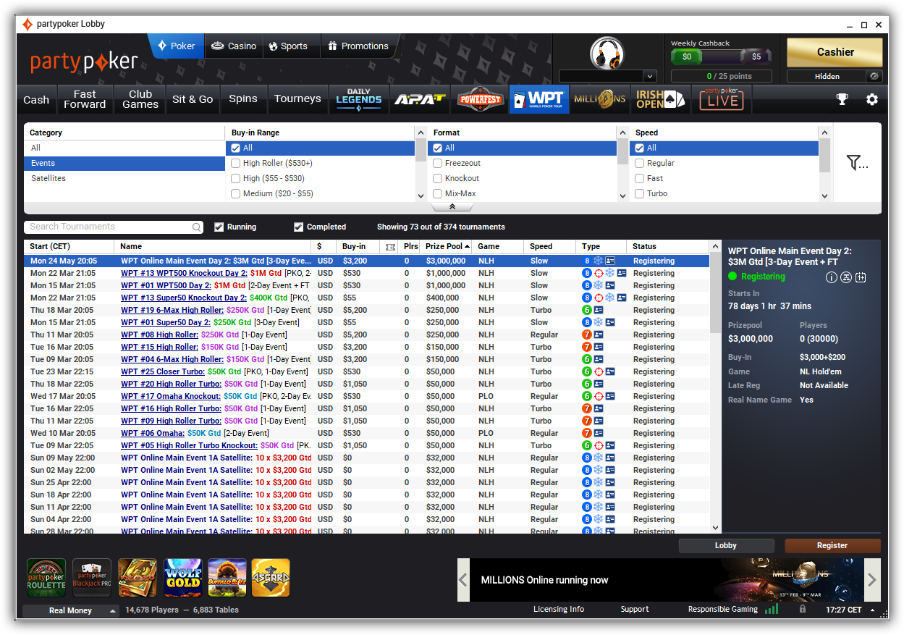The width and height of the screenshot is (904, 635).
Task: Check the Freezeout format checkbox
Action: (438, 164)
